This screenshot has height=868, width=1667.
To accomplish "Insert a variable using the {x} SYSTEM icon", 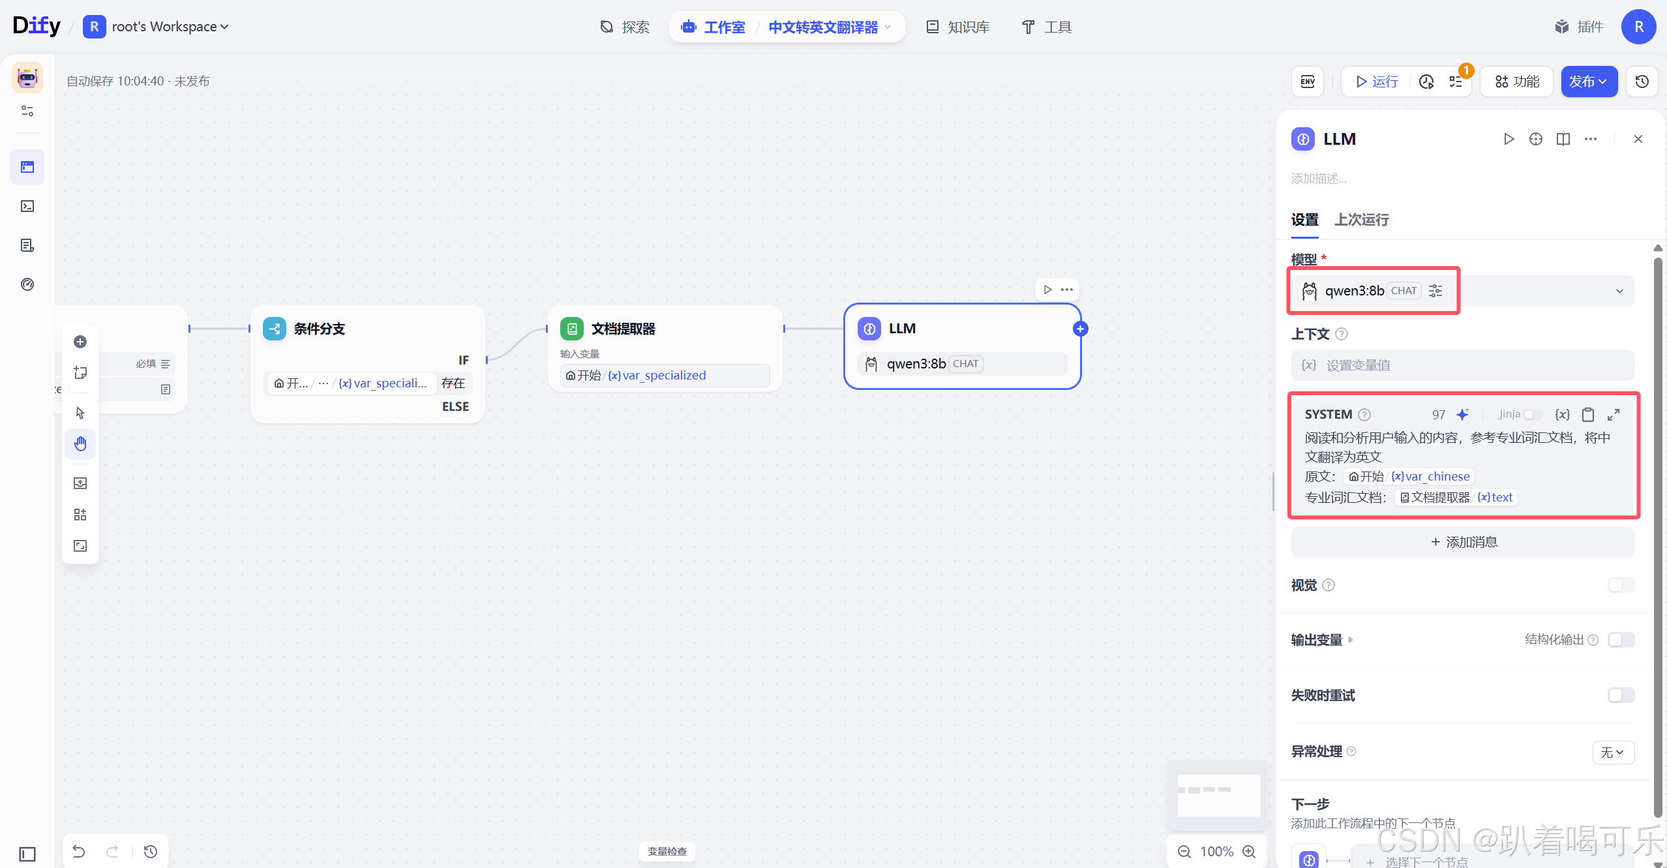I will coord(1563,415).
